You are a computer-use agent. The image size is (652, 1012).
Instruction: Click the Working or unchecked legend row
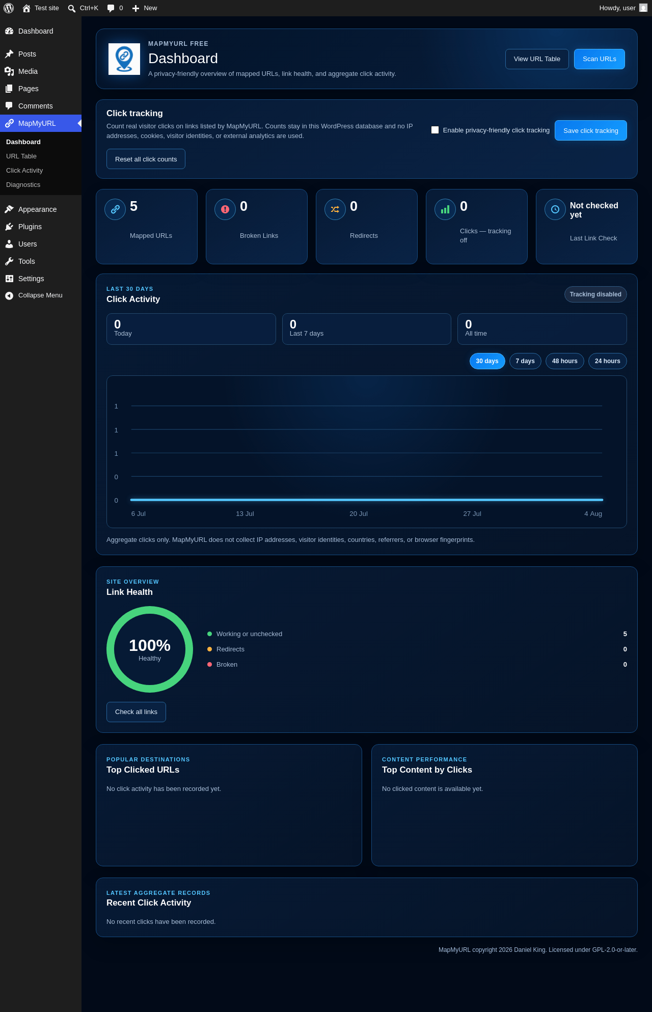[x=417, y=634]
